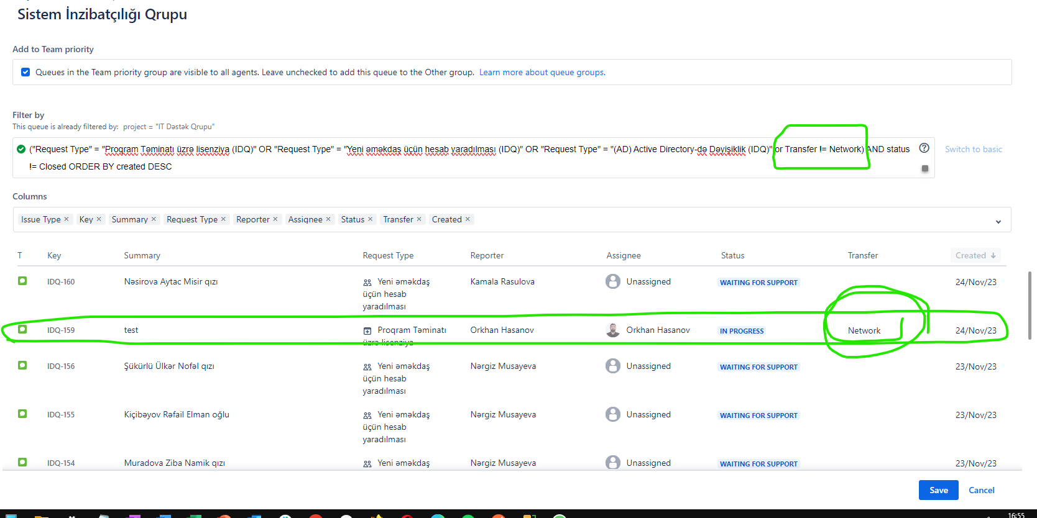Image resolution: width=1037 pixels, height=518 pixels.
Task: Cancel editing the queue
Action: point(982,490)
